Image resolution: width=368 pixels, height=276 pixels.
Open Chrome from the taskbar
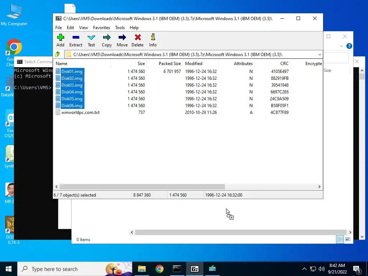tap(159, 269)
